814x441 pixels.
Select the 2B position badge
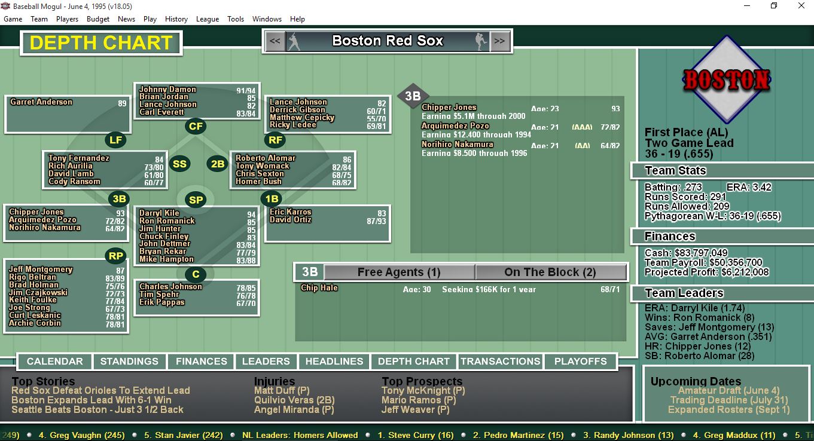(218, 164)
